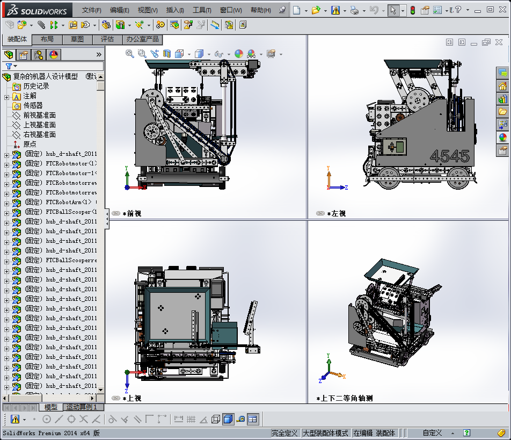The image size is (511, 440).
Task: Toggle the four-viewport layout button
Action: [x=253, y=419]
